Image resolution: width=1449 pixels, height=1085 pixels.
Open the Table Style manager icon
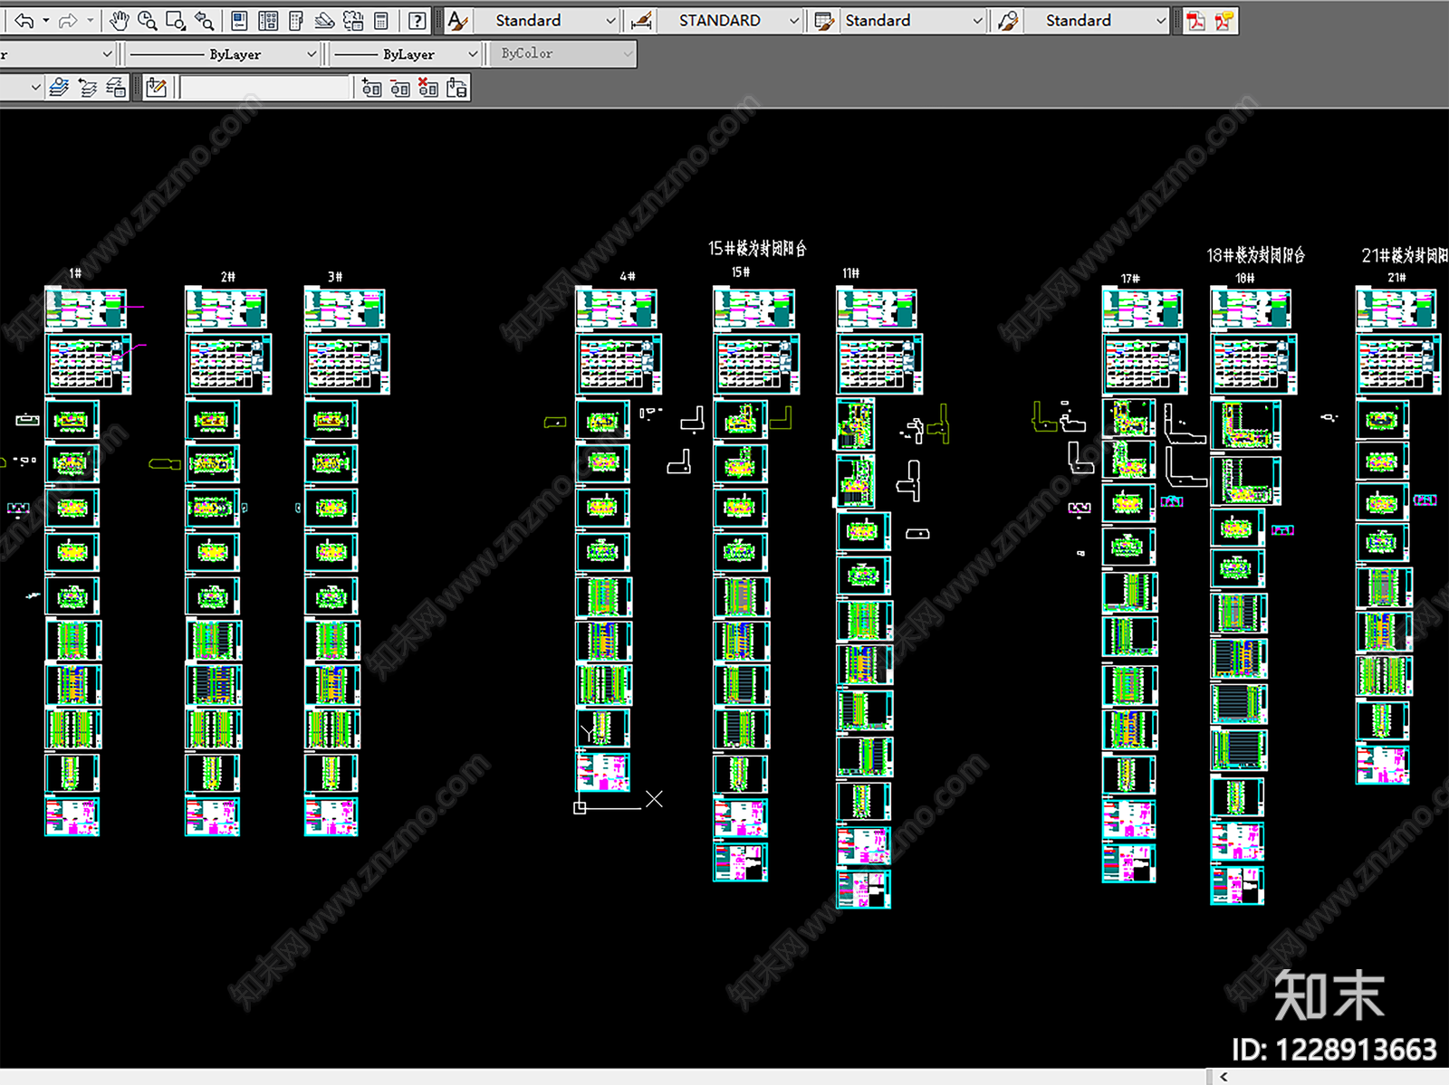(824, 20)
